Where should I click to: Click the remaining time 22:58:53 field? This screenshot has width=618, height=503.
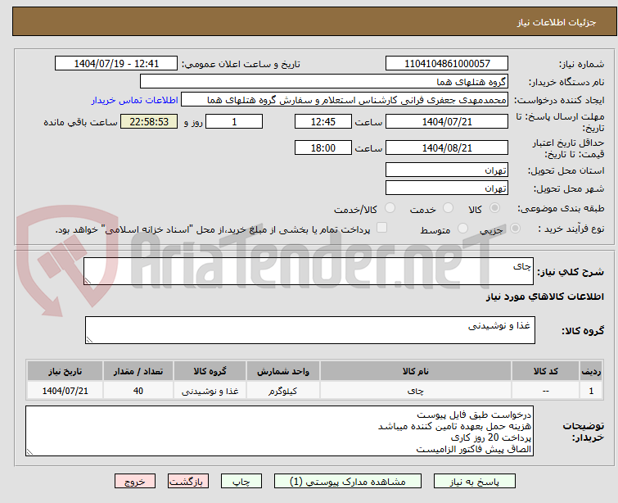149,121
